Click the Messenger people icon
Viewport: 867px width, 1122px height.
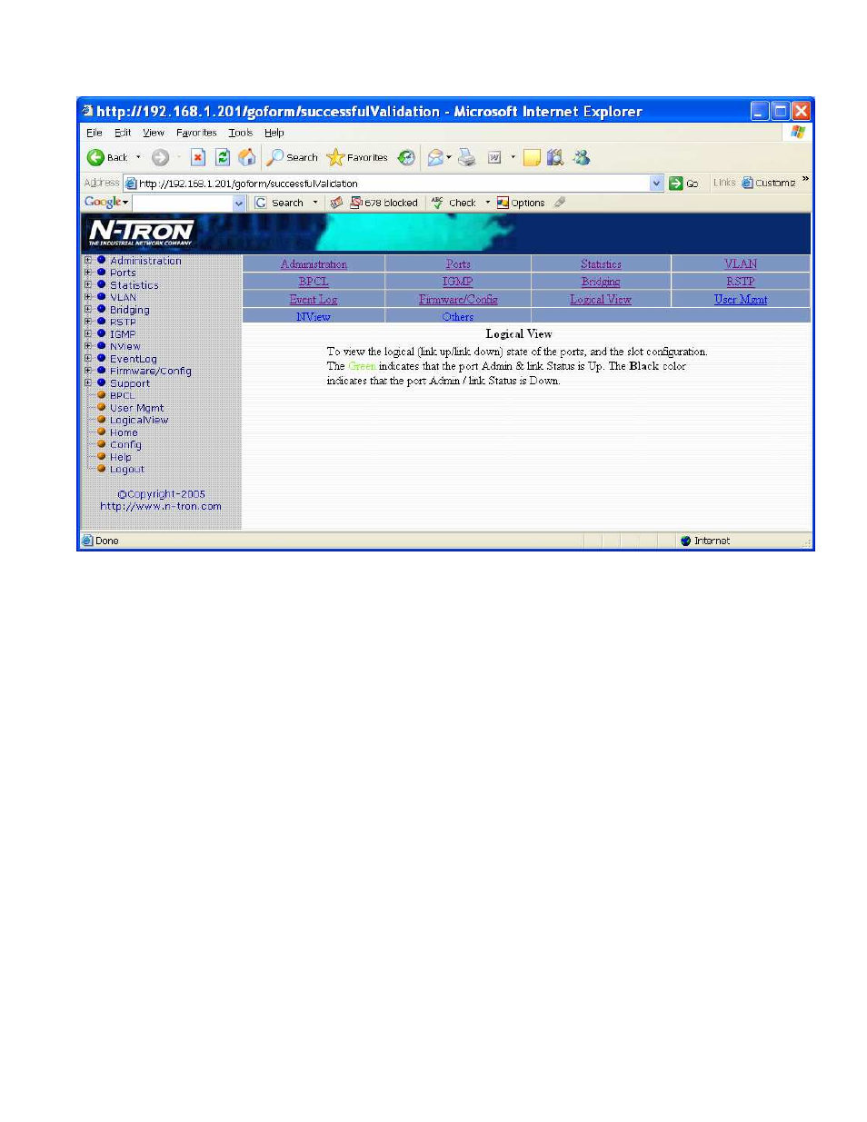click(x=581, y=157)
